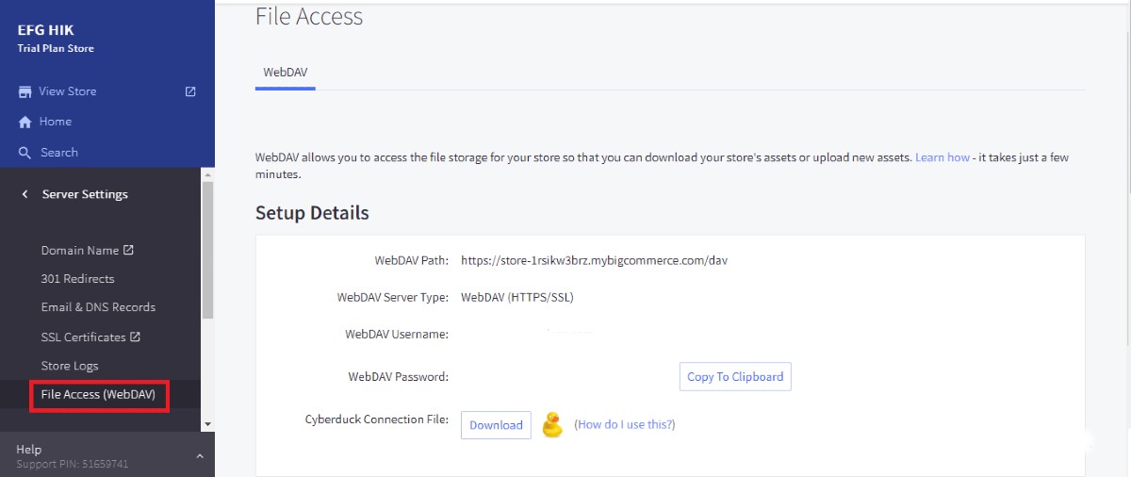Click the Home house icon
Image resolution: width=1131 pixels, height=477 pixels.
[x=25, y=122]
